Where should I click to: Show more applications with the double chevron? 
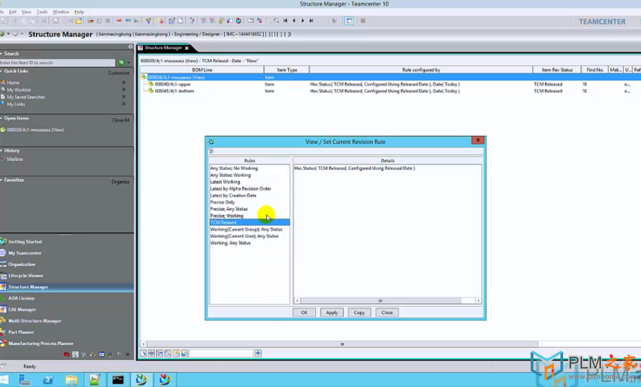pos(127,354)
